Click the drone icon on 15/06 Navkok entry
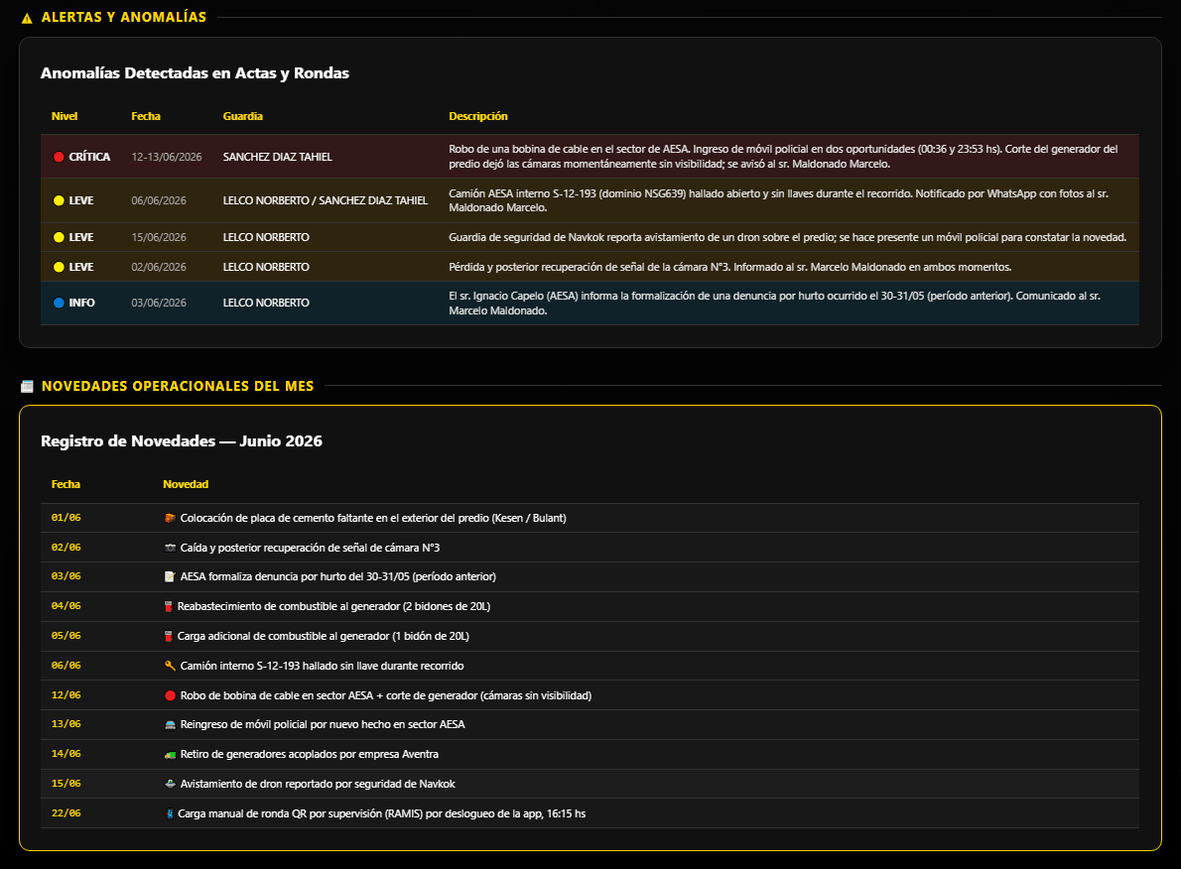The image size is (1181, 869). [171, 784]
